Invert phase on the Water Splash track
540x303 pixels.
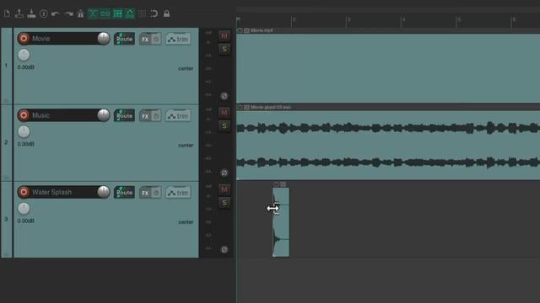(x=224, y=250)
